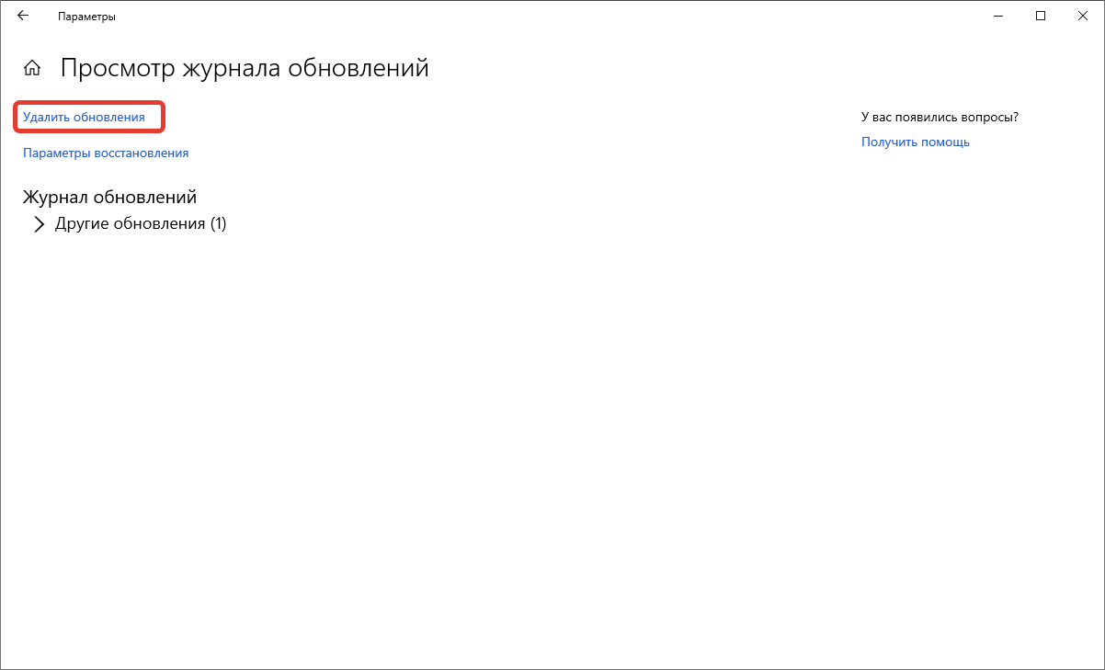
Task: Click the Просмотр журнала обновлений page heading
Action: [x=245, y=68]
